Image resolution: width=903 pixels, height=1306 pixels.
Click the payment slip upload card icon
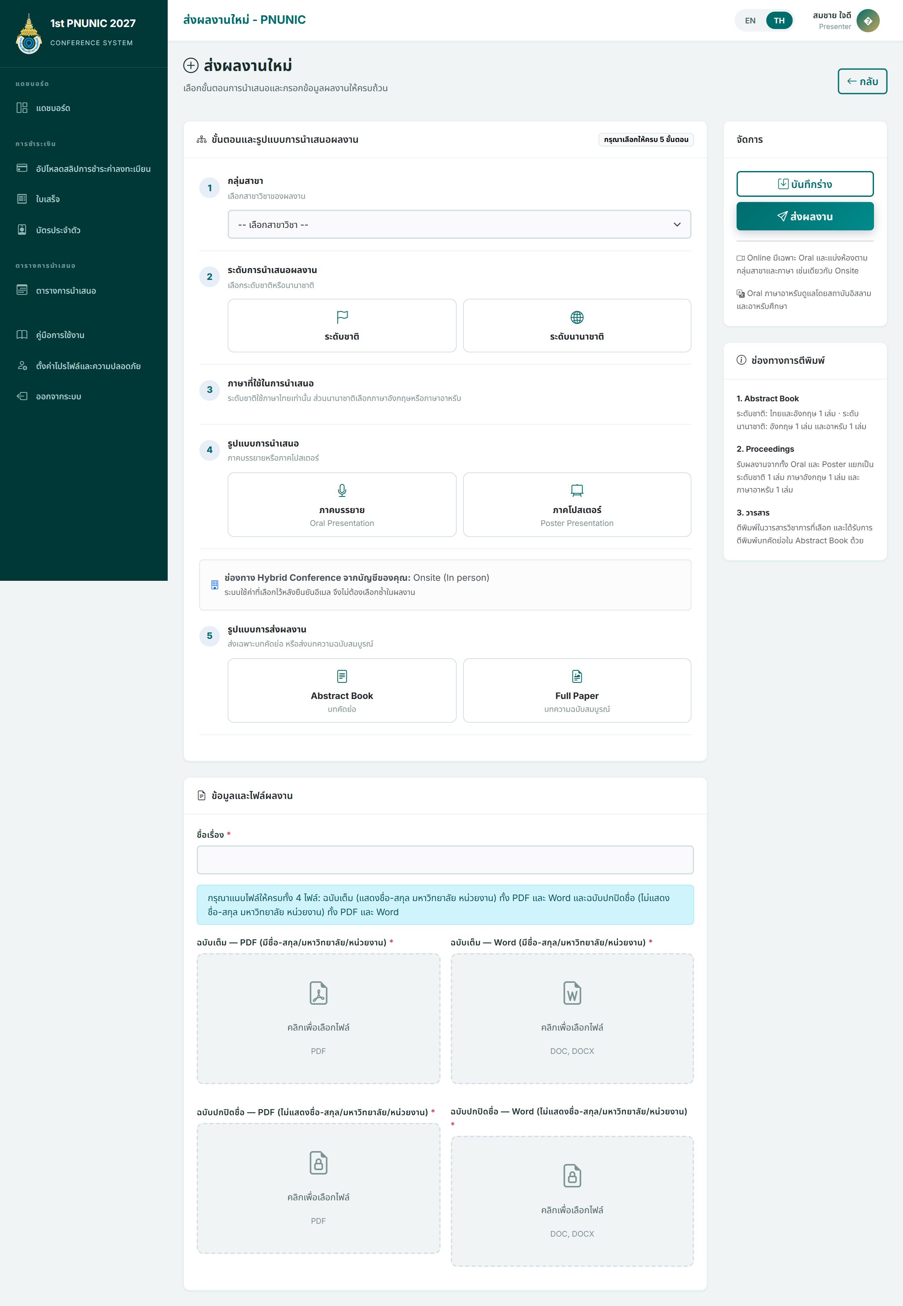pos(22,168)
